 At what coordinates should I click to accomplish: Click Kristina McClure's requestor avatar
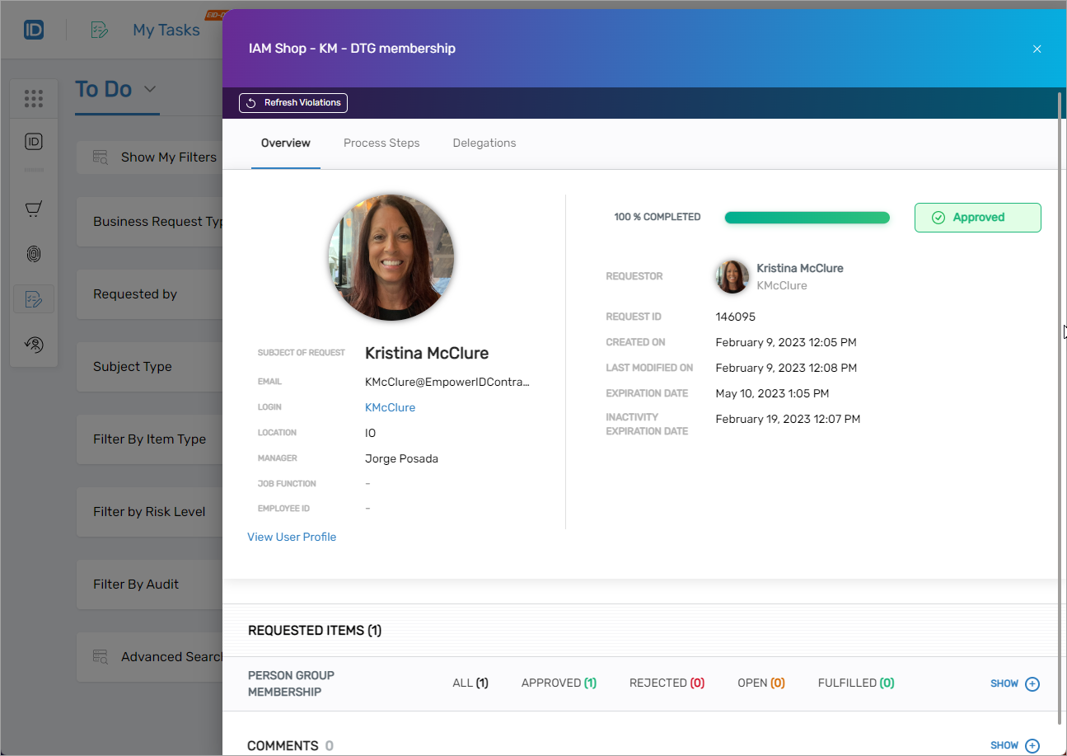point(732,277)
